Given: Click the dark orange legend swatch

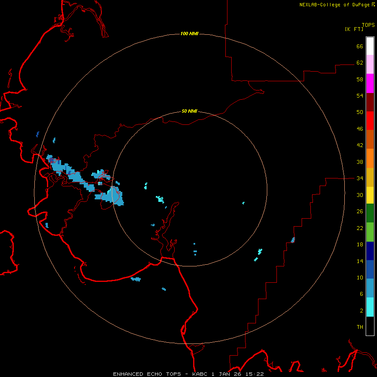Looking at the screenshot, I should [370, 139].
